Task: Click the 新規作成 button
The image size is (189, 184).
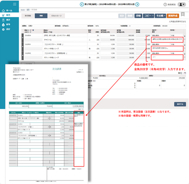Action: coord(173,16)
